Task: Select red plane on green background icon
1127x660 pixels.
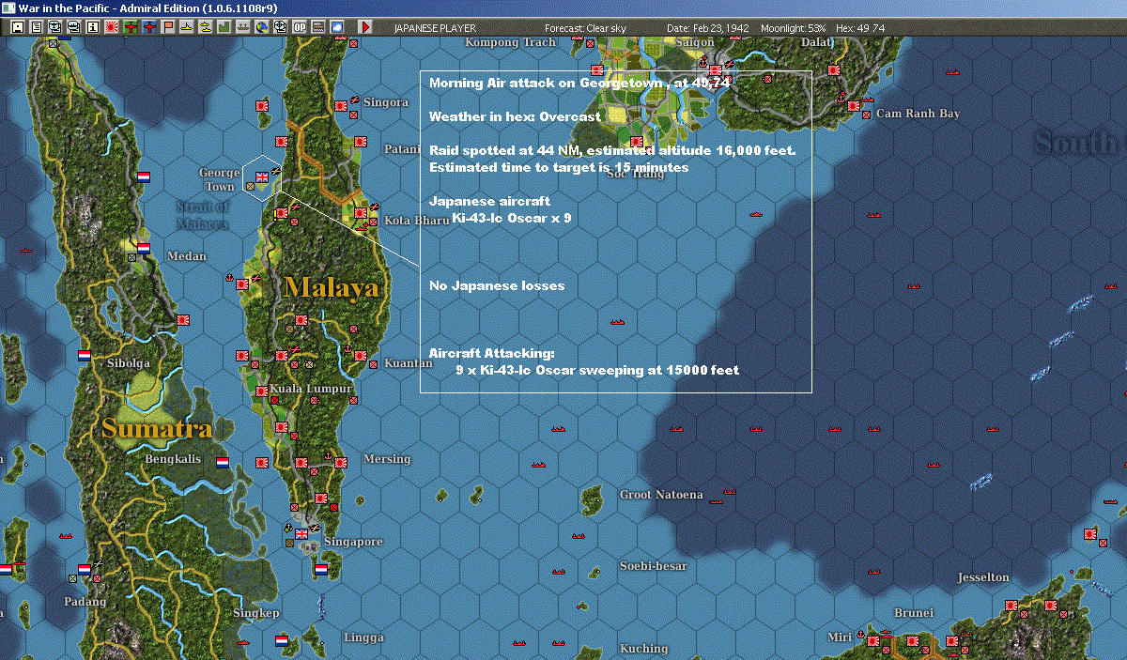Action: tap(131, 27)
